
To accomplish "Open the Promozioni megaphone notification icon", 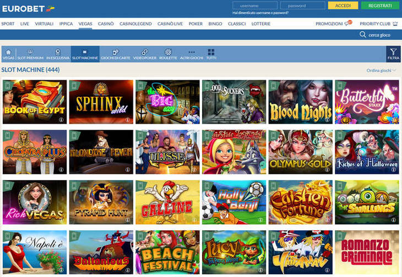I will coord(349,23).
